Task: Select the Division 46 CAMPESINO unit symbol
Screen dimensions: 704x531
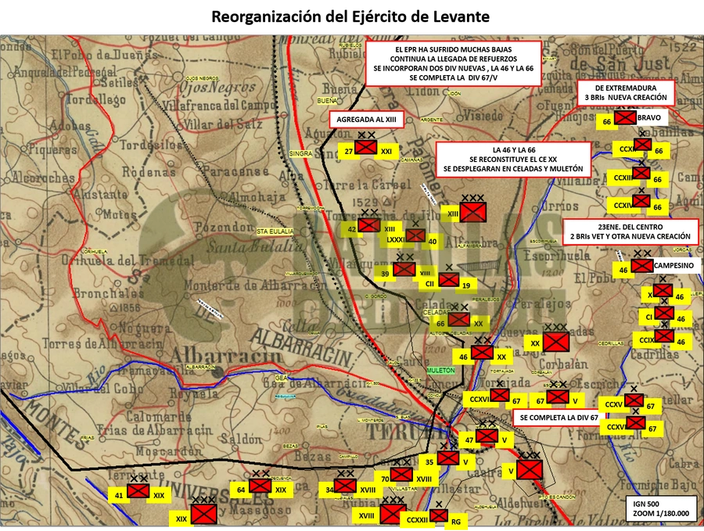Action: [x=642, y=266]
